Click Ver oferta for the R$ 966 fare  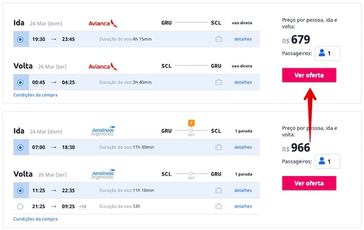pos(309,183)
